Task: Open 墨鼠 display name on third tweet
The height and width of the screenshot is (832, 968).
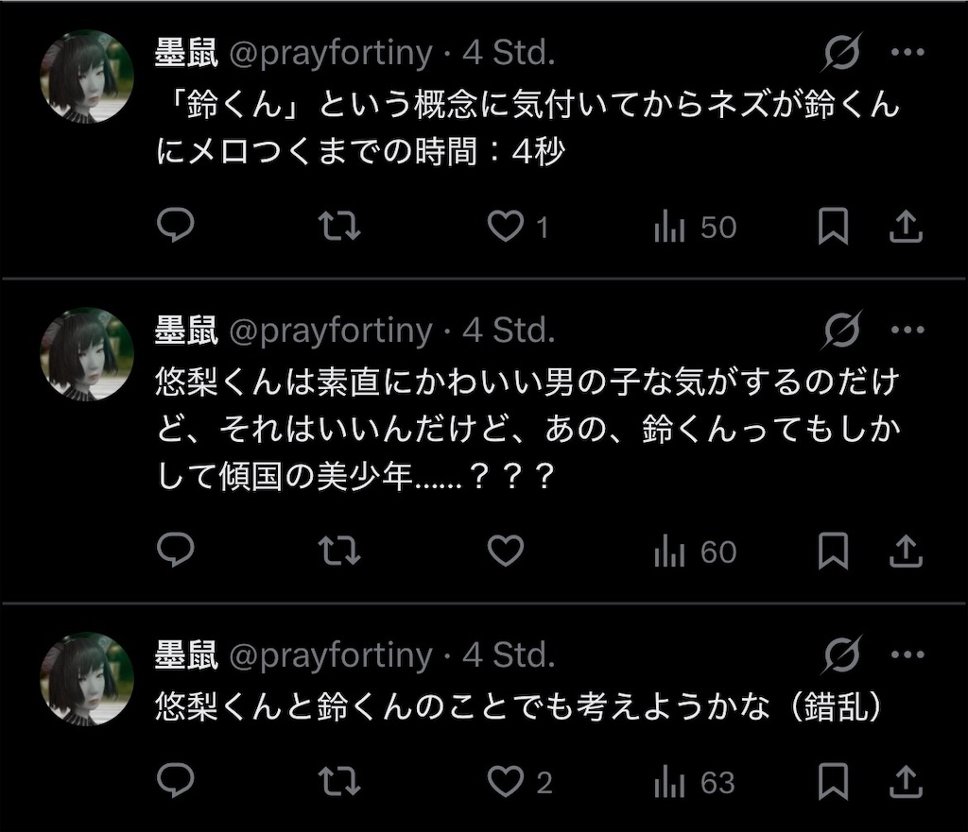Action: (186, 655)
